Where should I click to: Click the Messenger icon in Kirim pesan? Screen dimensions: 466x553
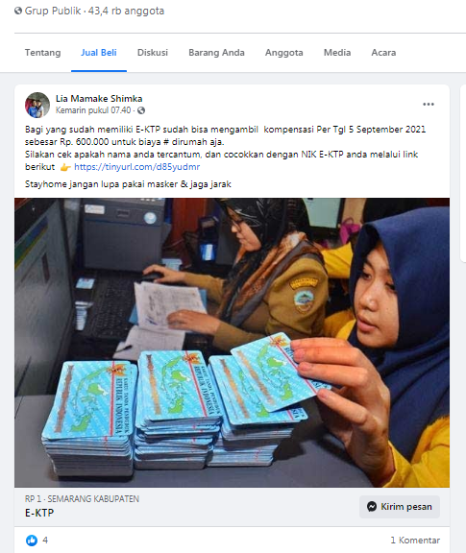372,507
